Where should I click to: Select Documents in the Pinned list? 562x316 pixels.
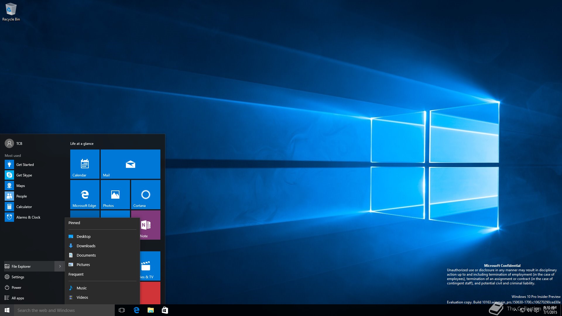102,255
